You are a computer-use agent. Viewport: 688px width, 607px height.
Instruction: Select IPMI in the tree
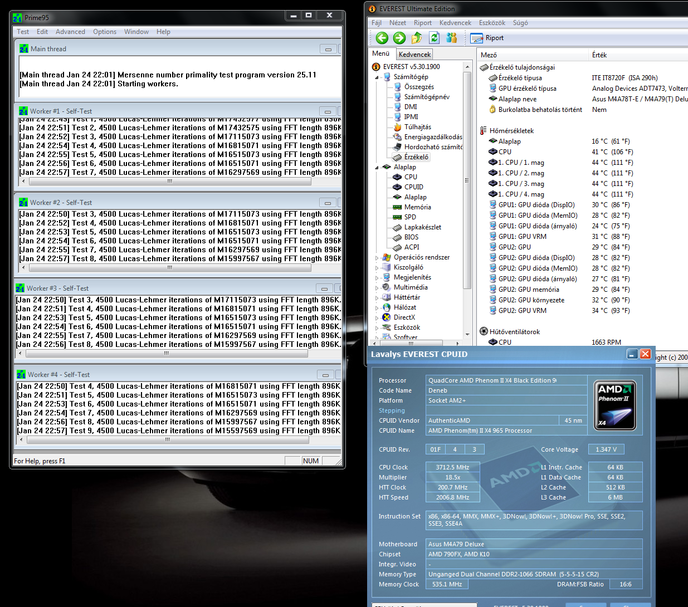pos(411,117)
